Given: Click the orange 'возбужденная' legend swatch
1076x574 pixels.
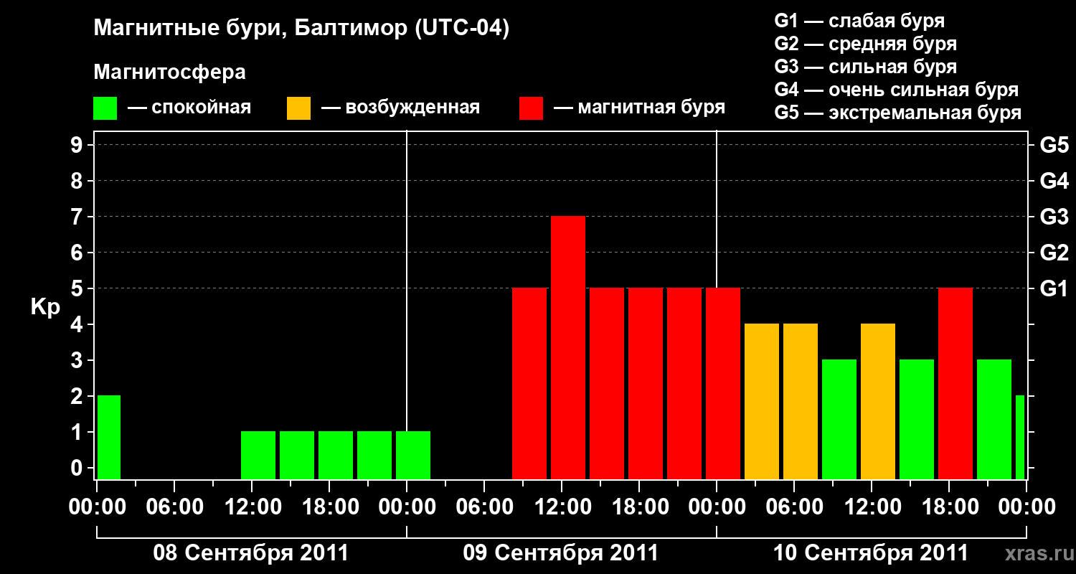Looking at the screenshot, I should point(298,108).
